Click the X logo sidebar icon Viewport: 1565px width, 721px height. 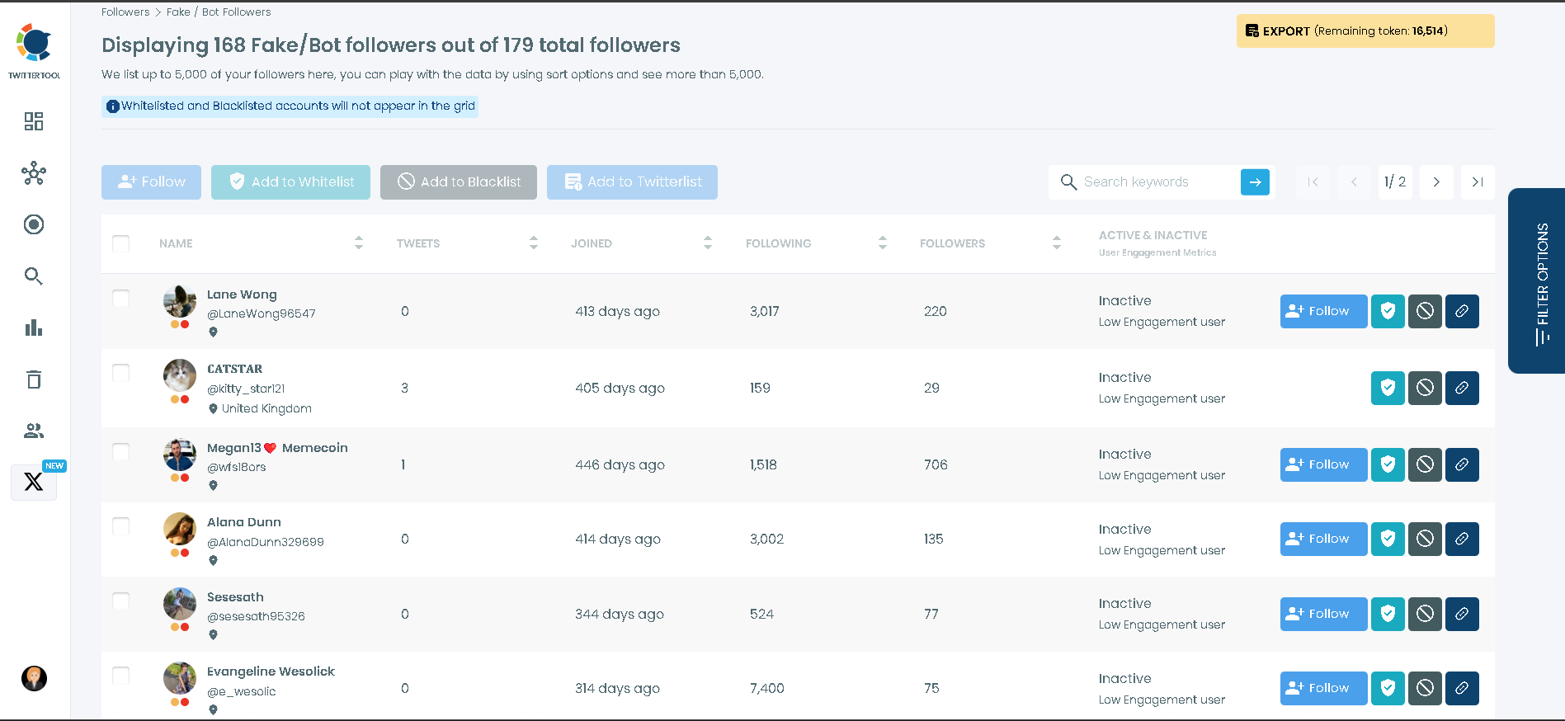34,482
